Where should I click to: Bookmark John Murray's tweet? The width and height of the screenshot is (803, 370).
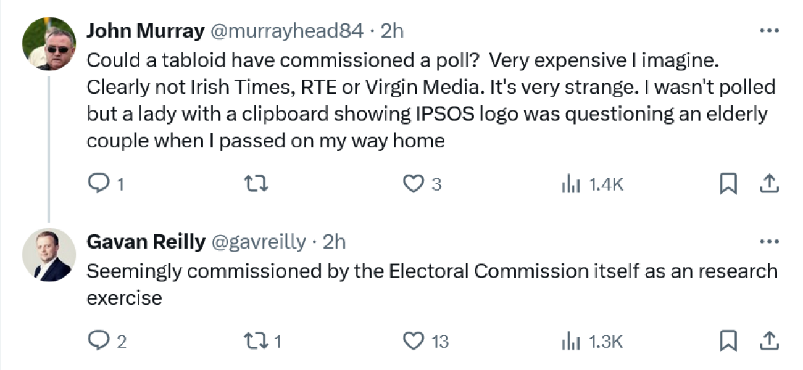point(728,184)
